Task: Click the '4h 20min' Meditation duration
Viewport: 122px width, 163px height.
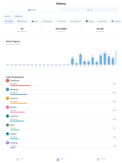Action: tap(14, 84)
